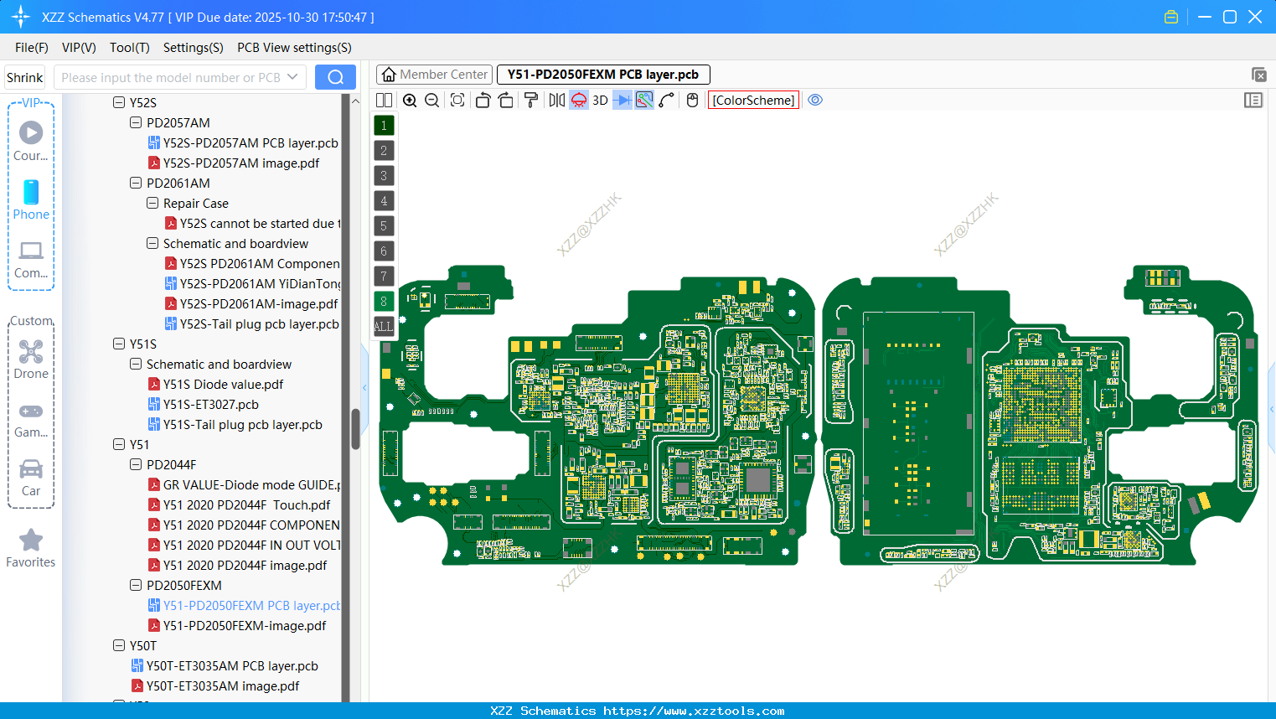The height and width of the screenshot is (719, 1276).
Task: Collapse the PD2050FEXM tree node
Action: coord(135,585)
